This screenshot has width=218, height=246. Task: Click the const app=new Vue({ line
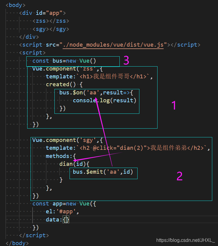64,204
